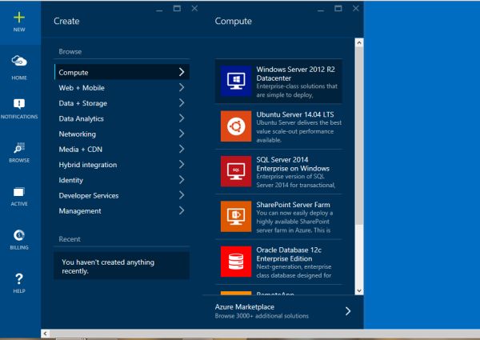Select Oracle Database 12c Enterprise Edition icon

tap(236, 262)
